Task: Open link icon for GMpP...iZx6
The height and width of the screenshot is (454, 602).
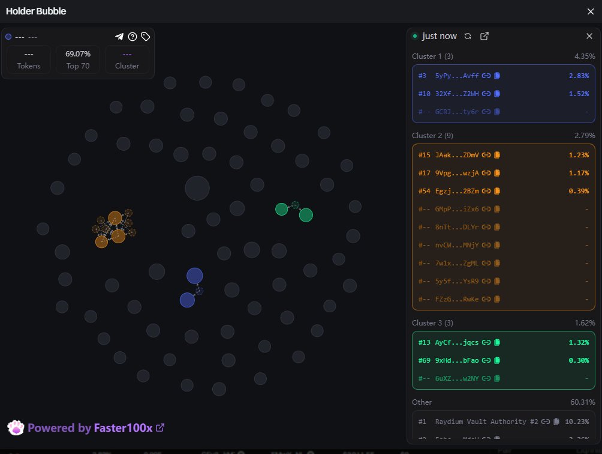Action: pos(486,209)
